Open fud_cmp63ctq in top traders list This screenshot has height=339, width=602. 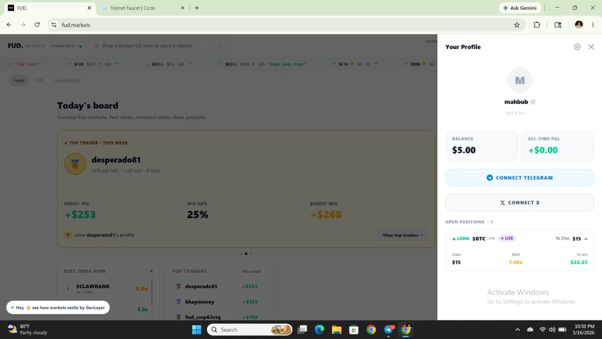tap(217, 317)
